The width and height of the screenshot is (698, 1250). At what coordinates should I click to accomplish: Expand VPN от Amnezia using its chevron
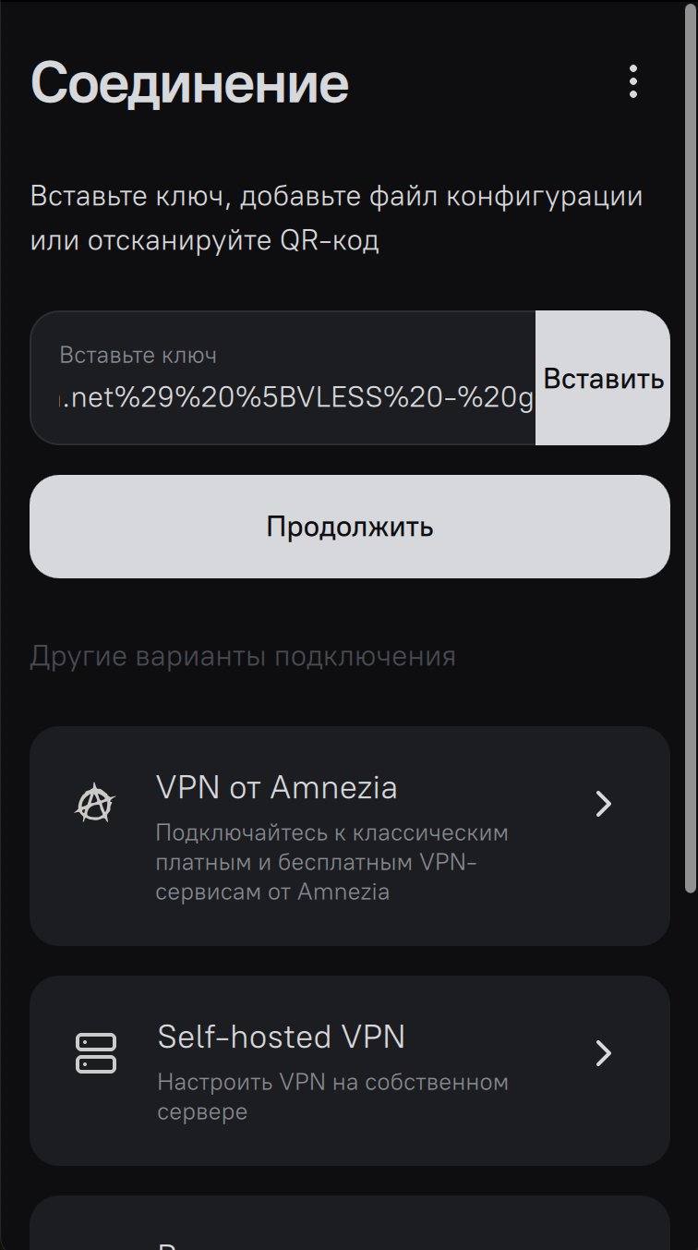tap(603, 804)
